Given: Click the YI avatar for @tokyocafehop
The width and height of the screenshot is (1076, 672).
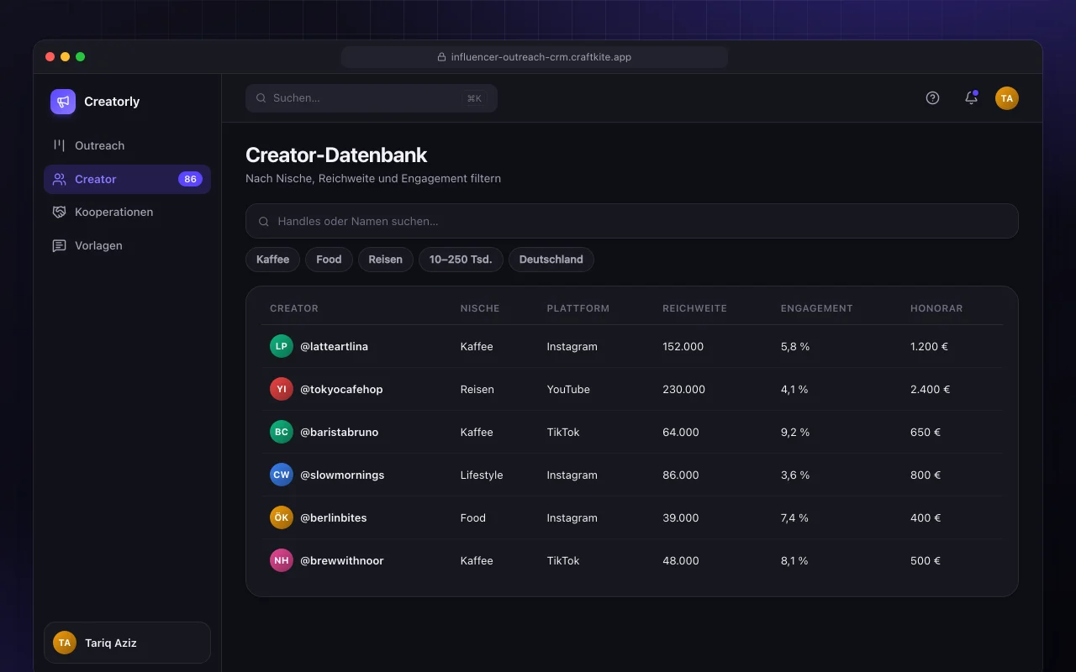Looking at the screenshot, I should pyautogui.click(x=282, y=389).
